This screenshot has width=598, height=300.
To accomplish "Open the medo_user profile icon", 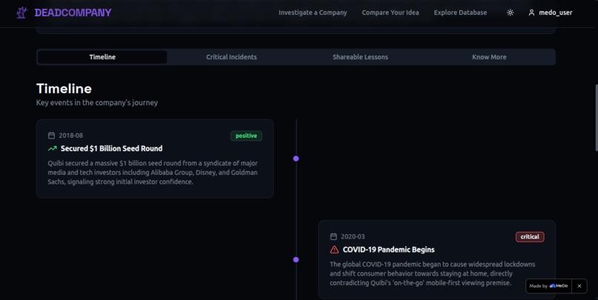I will [x=531, y=13].
